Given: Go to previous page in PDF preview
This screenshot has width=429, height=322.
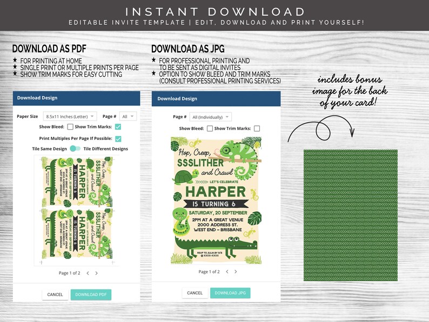Looking at the screenshot, I should tap(88, 273).
